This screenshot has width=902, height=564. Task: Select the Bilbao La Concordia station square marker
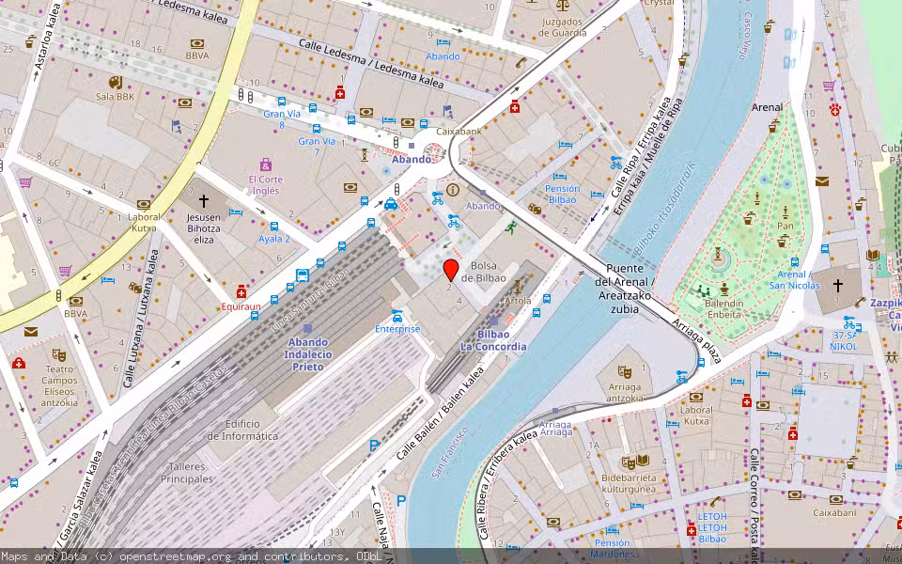coord(494,321)
